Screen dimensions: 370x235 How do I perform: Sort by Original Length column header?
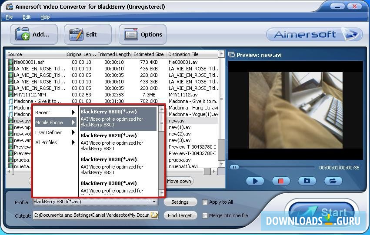(81, 54)
